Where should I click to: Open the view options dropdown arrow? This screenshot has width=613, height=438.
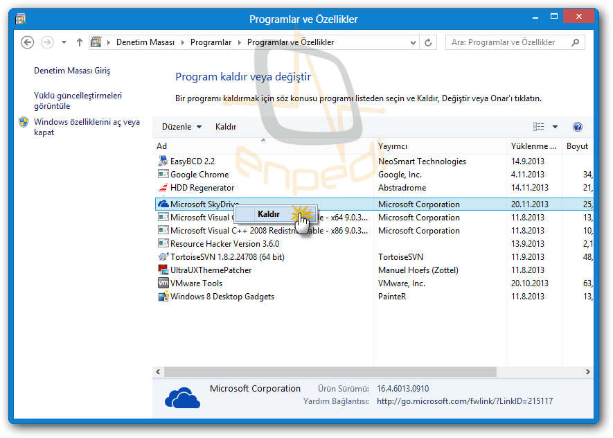point(555,127)
